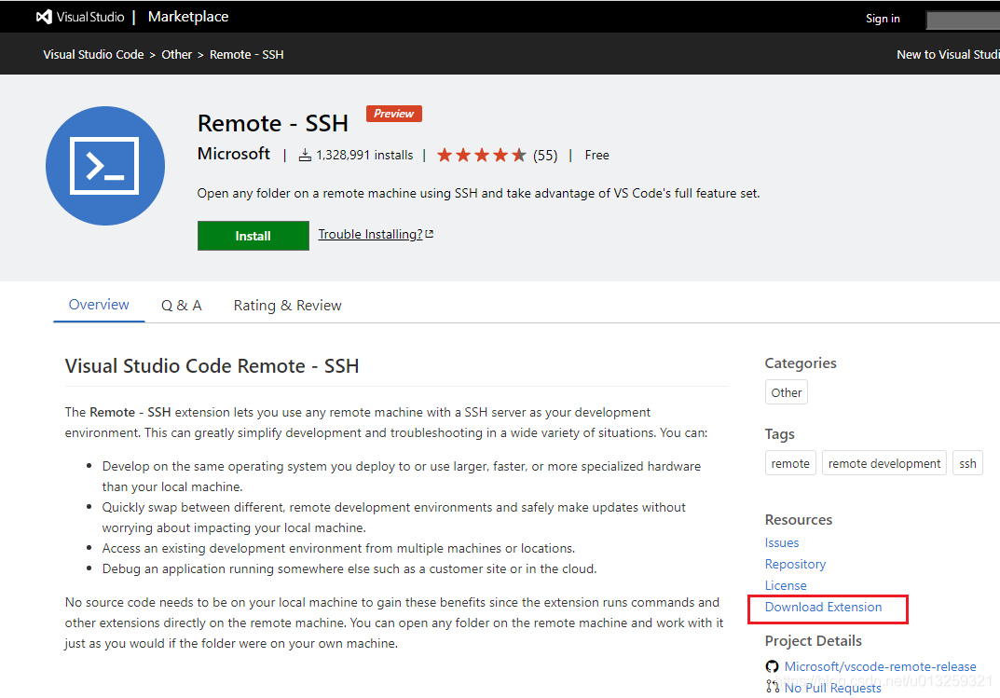Click the Remote - SSH terminal logo
The image size is (1000, 698).
click(105, 166)
